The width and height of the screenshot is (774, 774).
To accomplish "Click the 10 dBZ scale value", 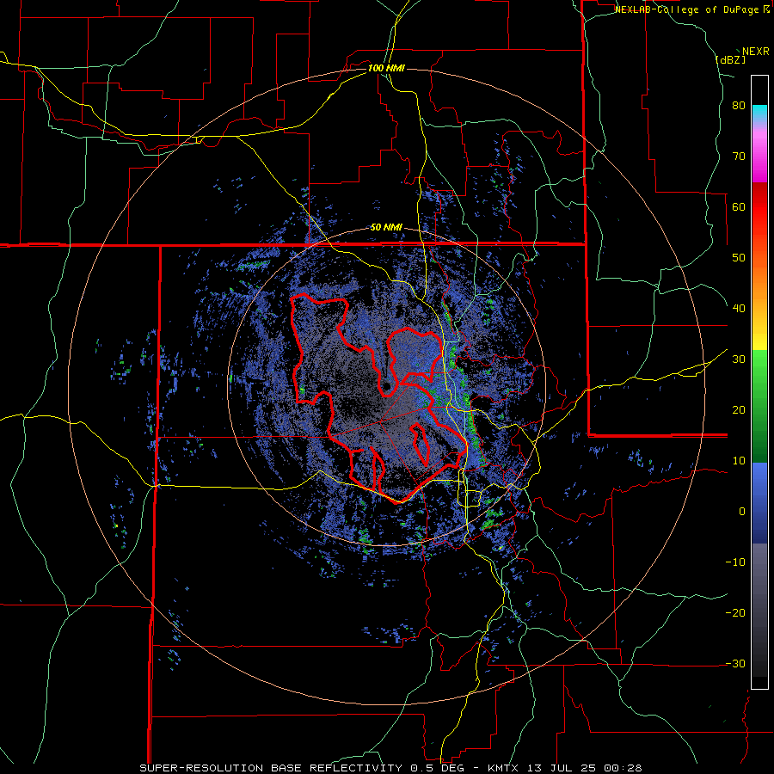I will pyautogui.click(x=739, y=461).
